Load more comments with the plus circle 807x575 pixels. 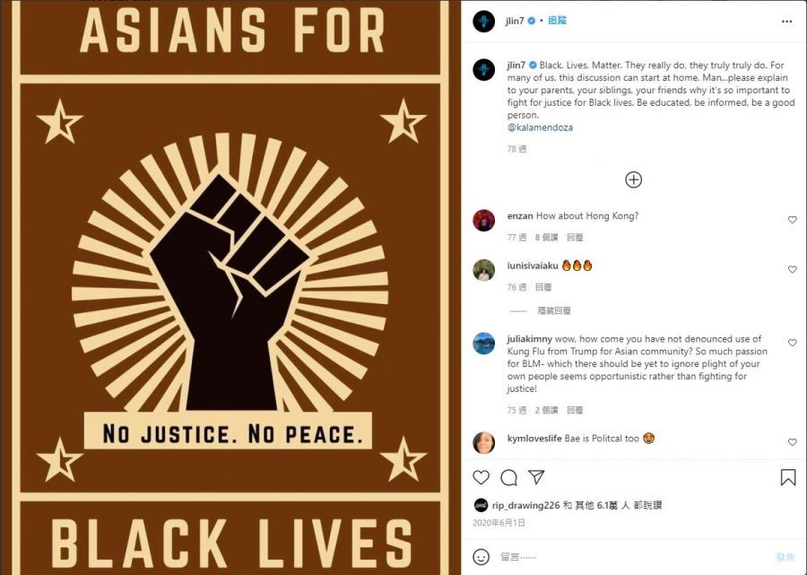[633, 179]
